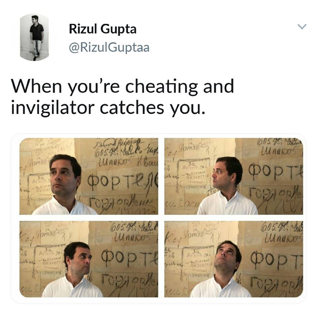View the bottom-left photo, man looking right
Viewport: 317px width, 317px height.
point(89,259)
